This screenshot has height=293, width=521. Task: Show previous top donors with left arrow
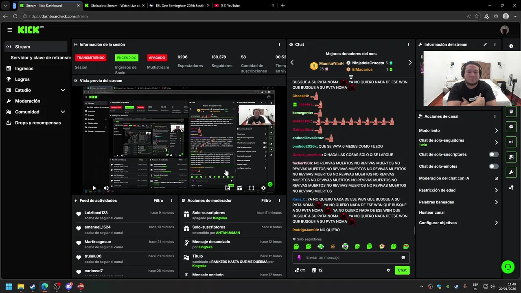292,63
